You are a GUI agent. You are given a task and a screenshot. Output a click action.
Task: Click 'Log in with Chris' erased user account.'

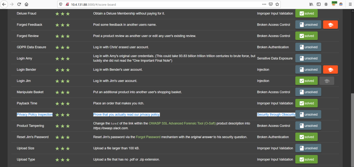[121, 47]
